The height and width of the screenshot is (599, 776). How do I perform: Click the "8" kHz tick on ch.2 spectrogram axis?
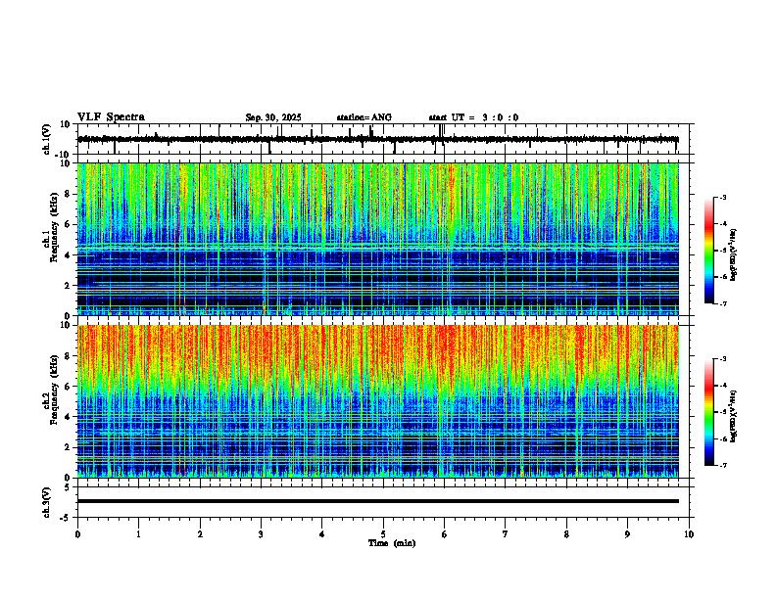(x=68, y=356)
